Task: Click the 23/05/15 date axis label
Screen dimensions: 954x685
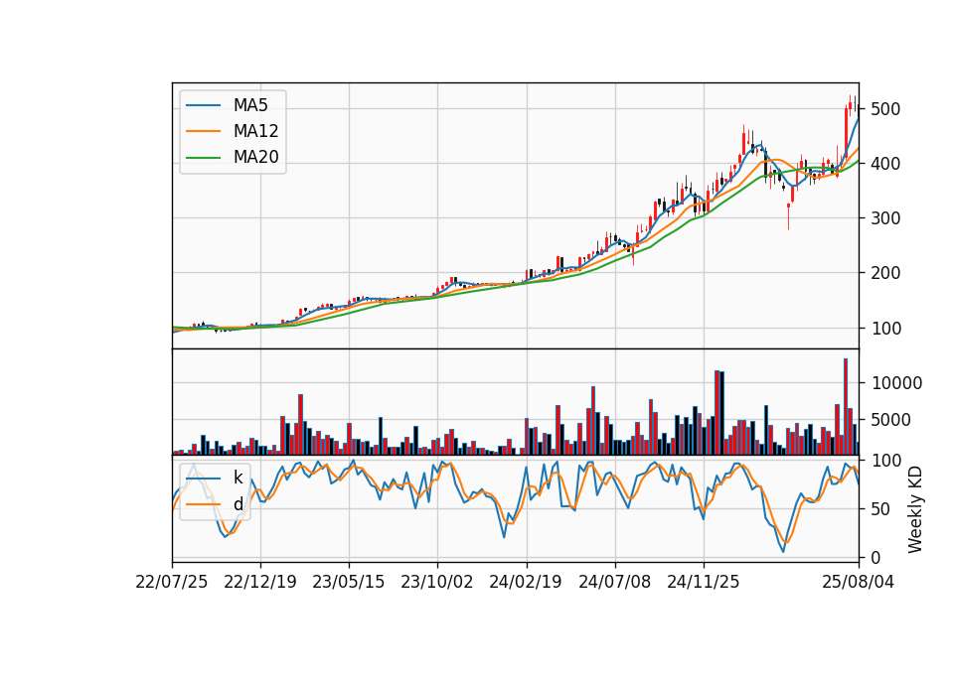Action: coord(349,582)
